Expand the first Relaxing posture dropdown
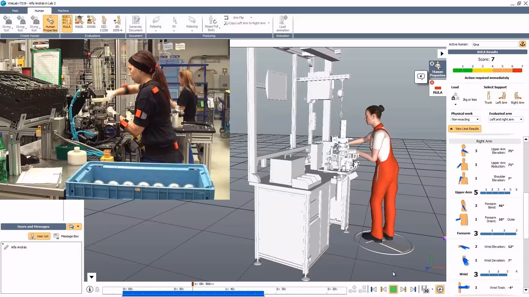The image size is (529, 297). pyautogui.click(x=156, y=31)
